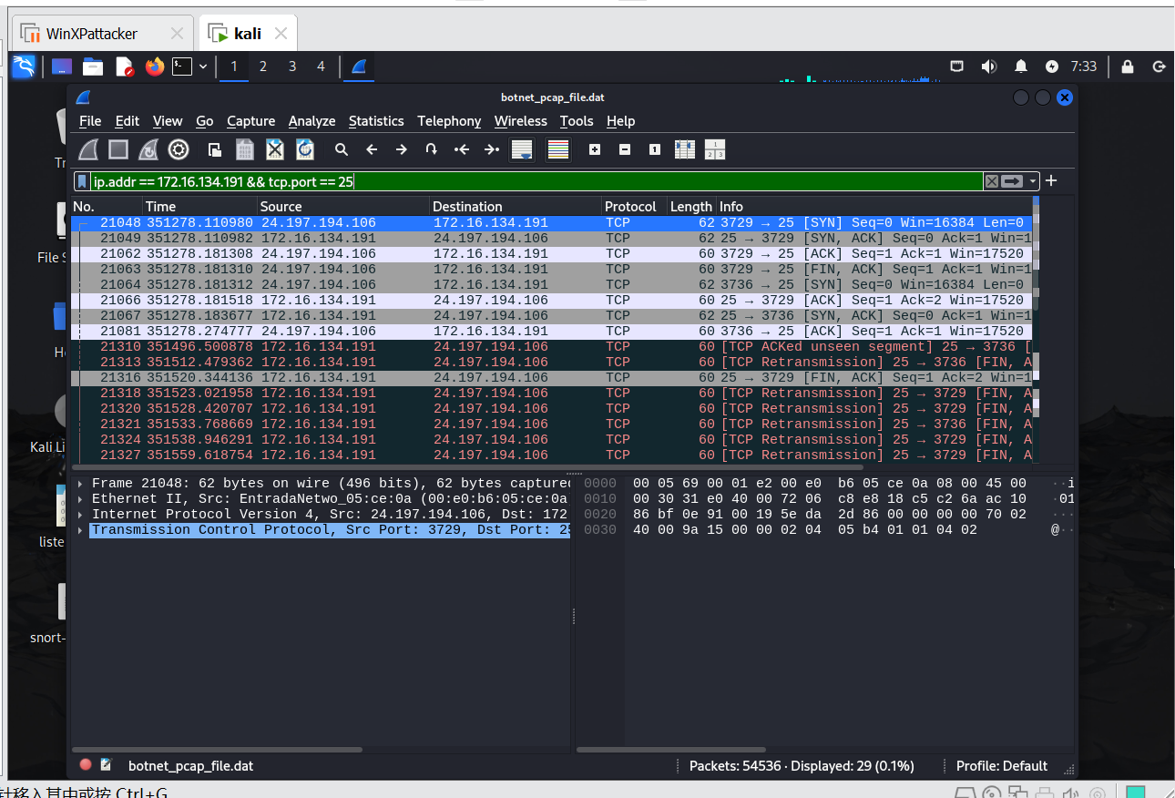This screenshot has height=798, width=1175.
Task: Go forward in packet history
Action: [x=402, y=149]
